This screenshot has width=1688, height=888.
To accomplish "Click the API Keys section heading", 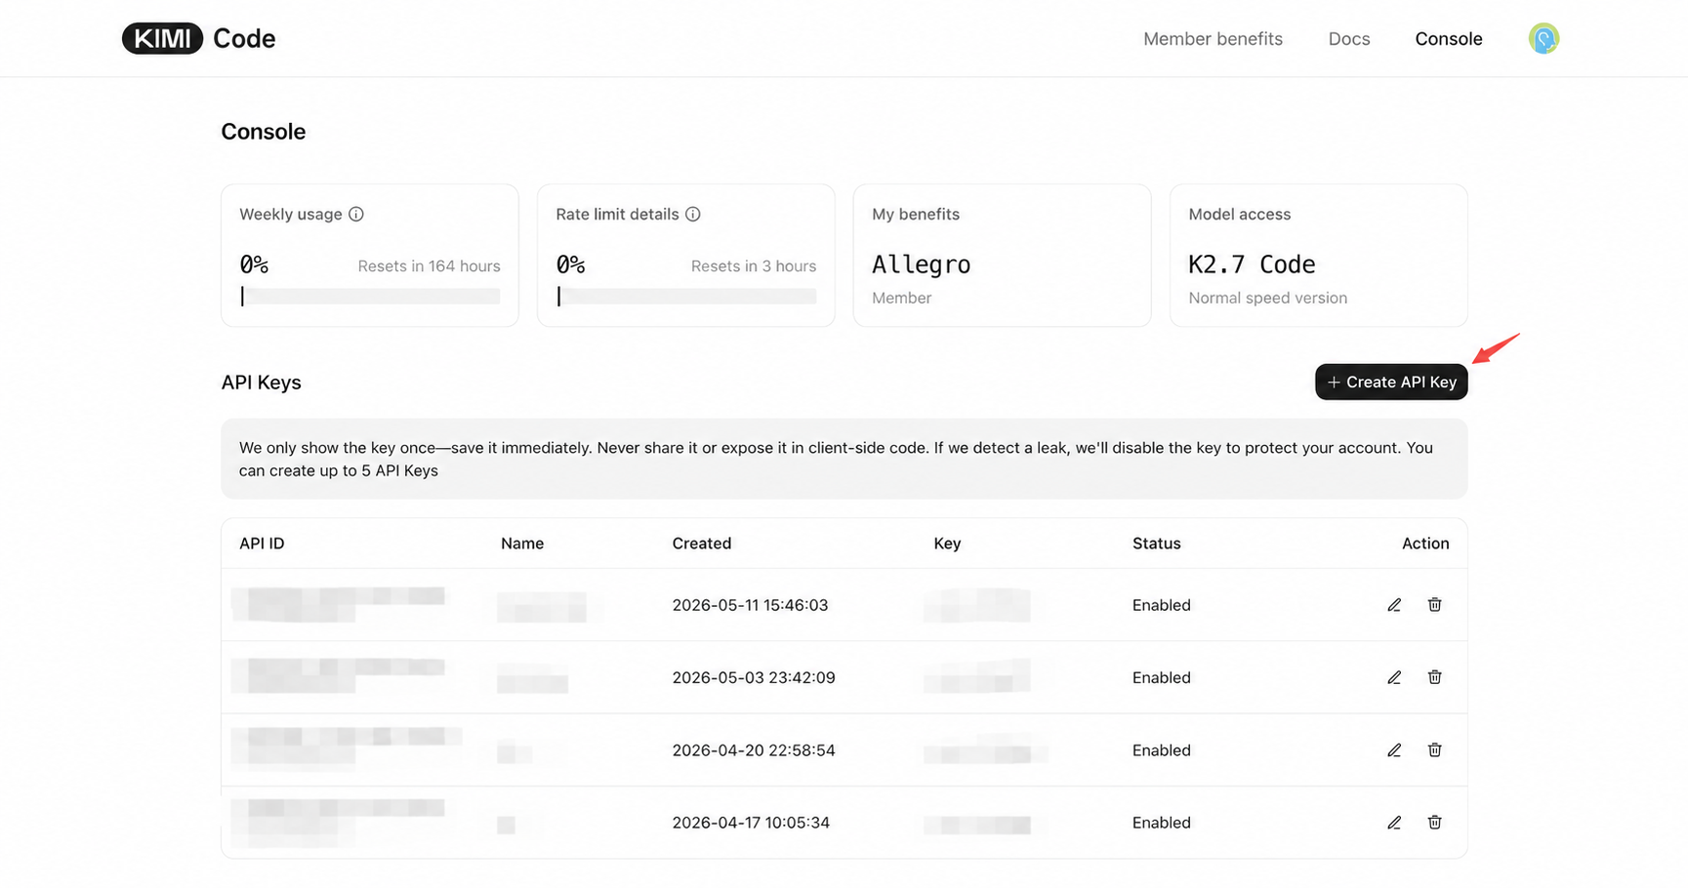I will [x=261, y=383].
